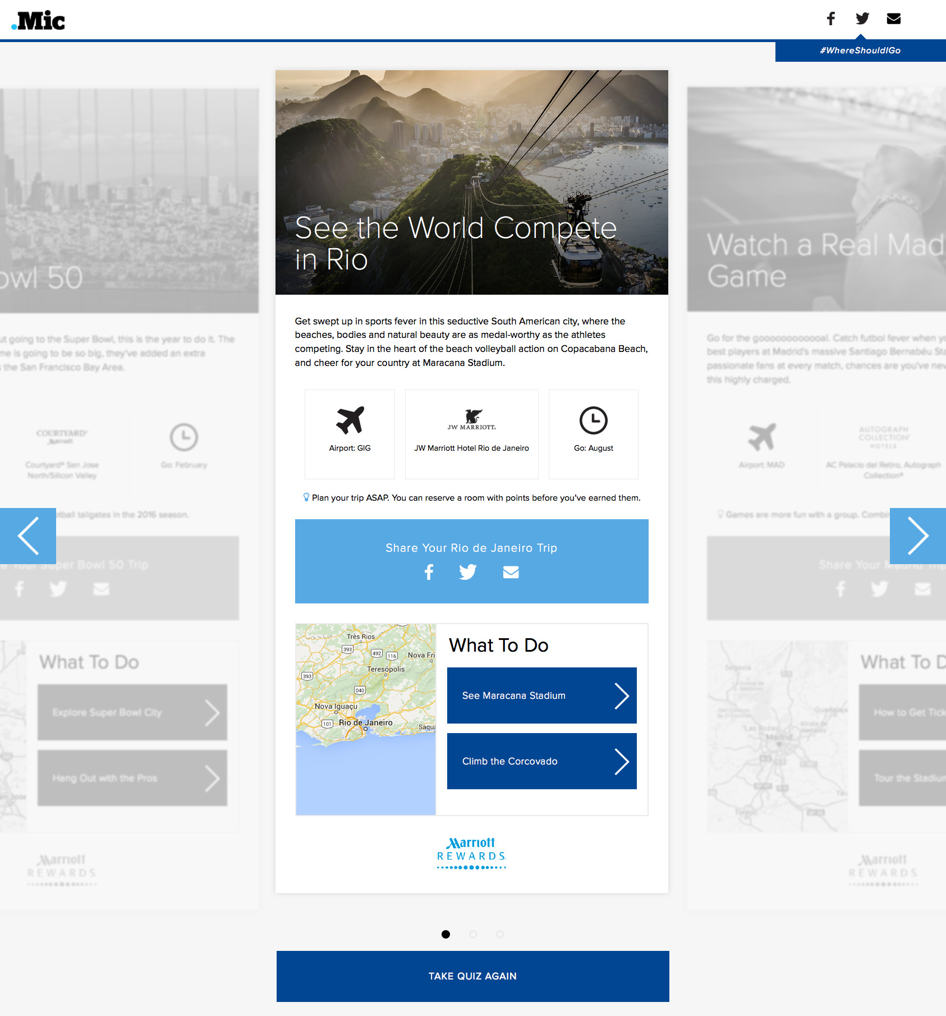Open the Climb the Corcovado item
946x1016 pixels.
541,761
